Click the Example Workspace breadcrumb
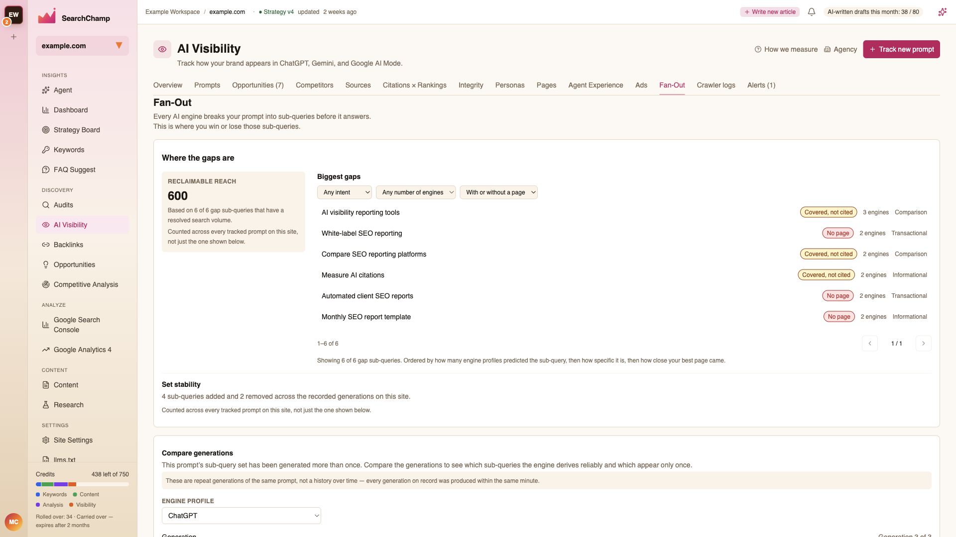The image size is (956, 537). click(x=172, y=12)
